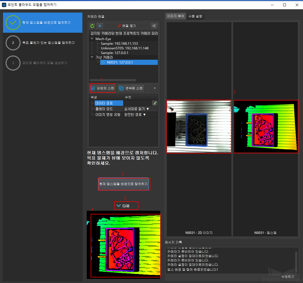
Task: Select the 이미지 뷰어 tab
Action: tap(176, 16)
